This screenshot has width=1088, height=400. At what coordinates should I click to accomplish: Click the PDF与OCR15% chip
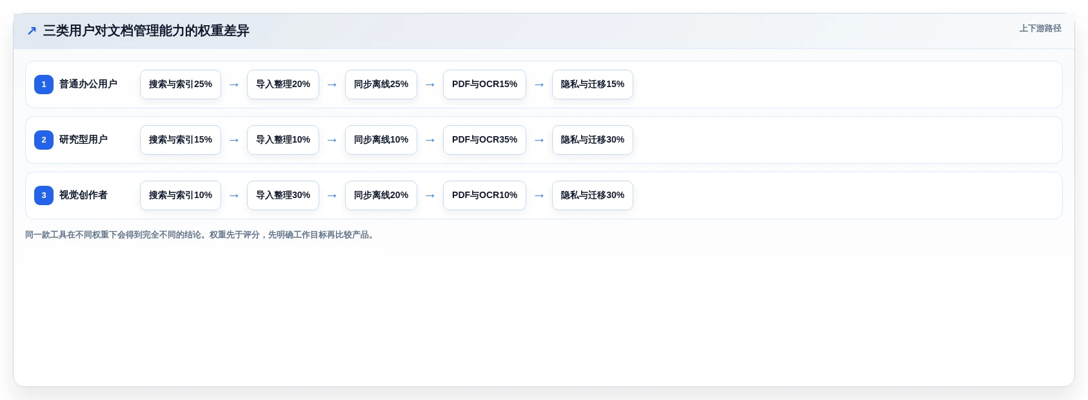(x=484, y=85)
